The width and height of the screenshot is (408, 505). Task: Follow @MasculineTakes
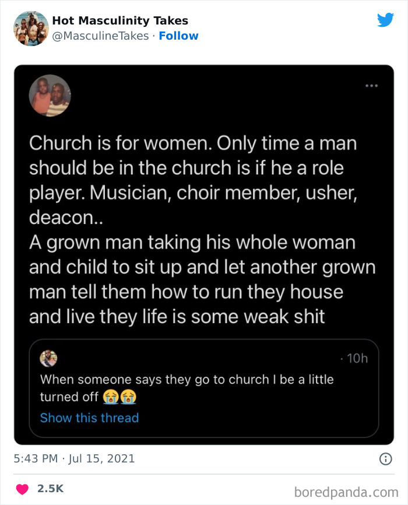click(x=179, y=36)
